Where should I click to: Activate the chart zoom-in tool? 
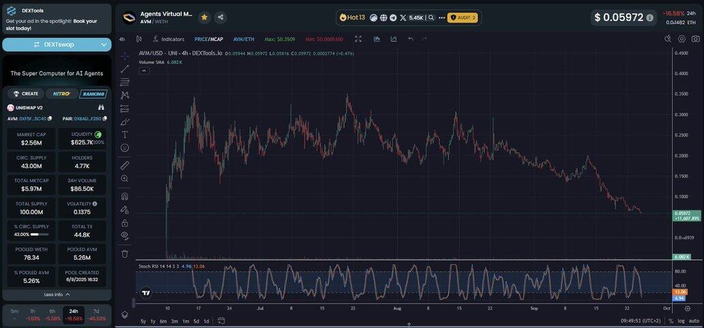[125, 179]
